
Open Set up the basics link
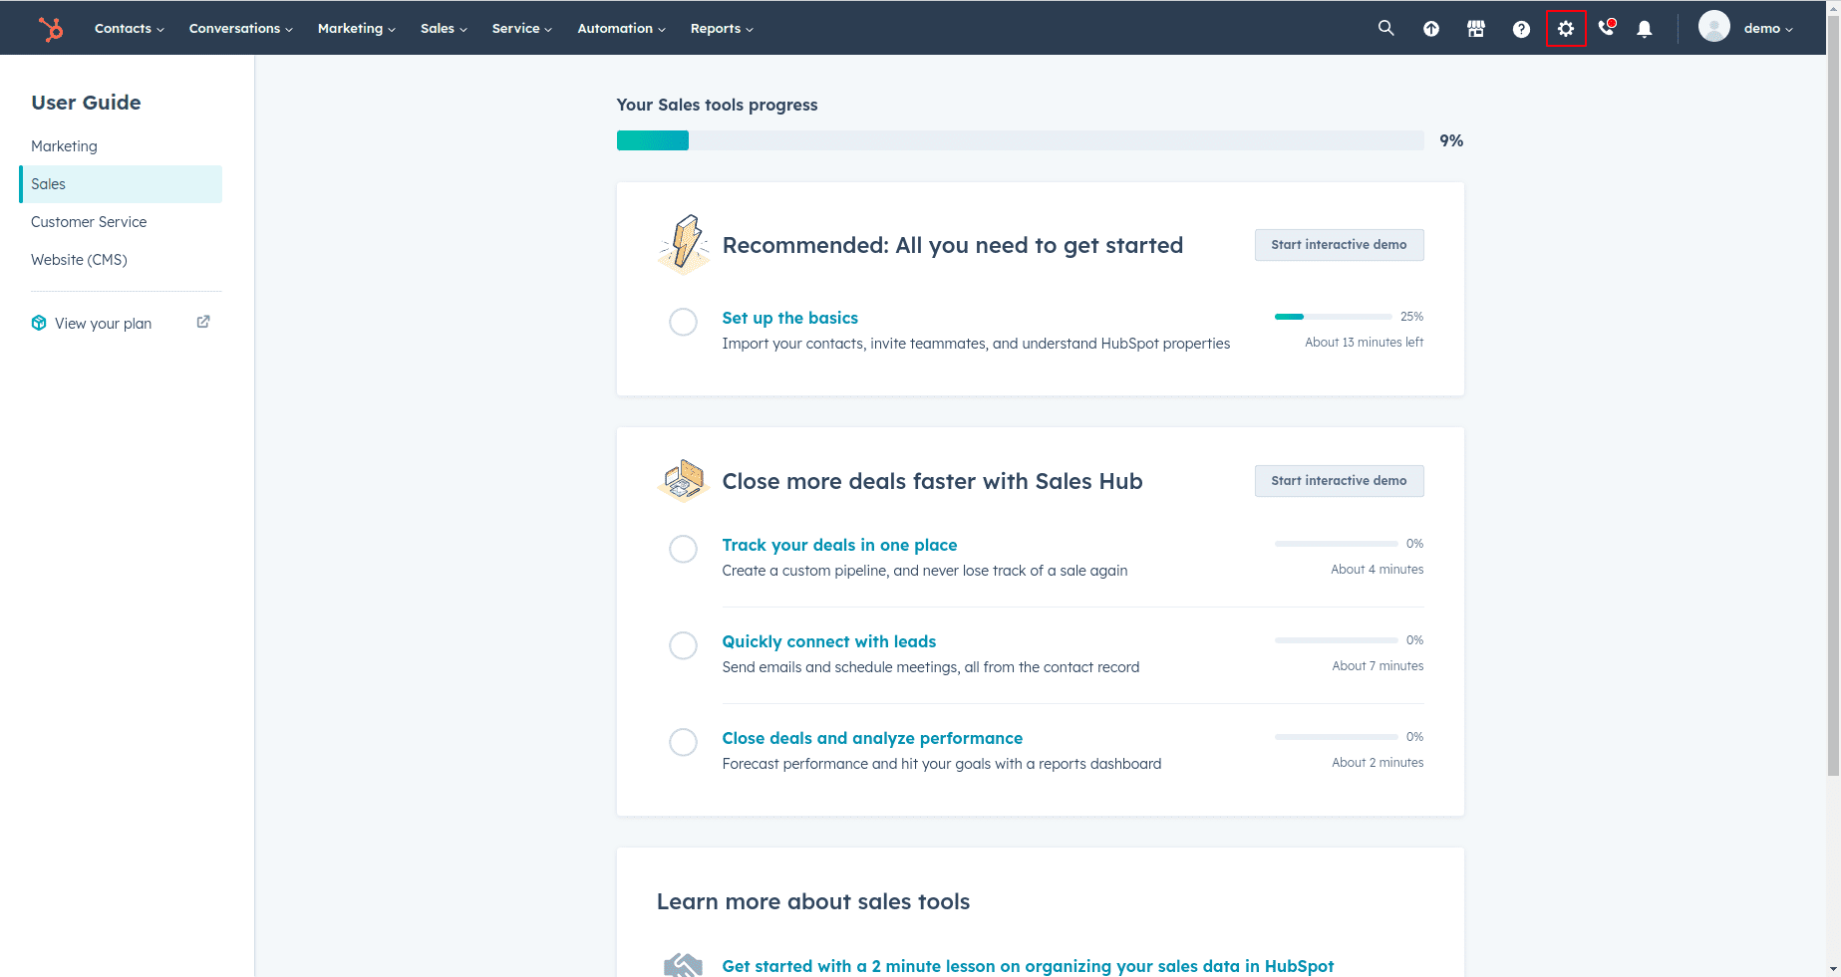(789, 318)
